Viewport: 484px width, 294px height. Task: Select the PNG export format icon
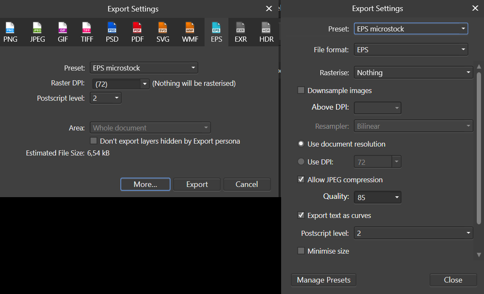point(10,32)
